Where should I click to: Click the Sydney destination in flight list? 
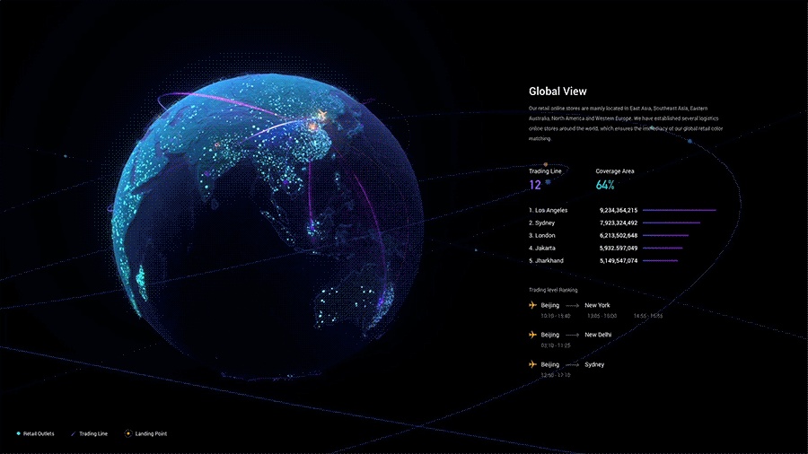coord(594,364)
